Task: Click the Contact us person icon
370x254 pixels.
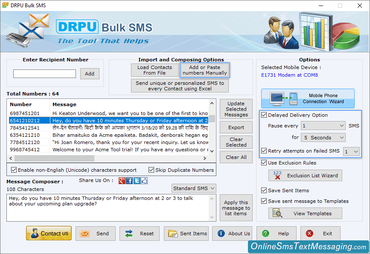Action: [35, 233]
